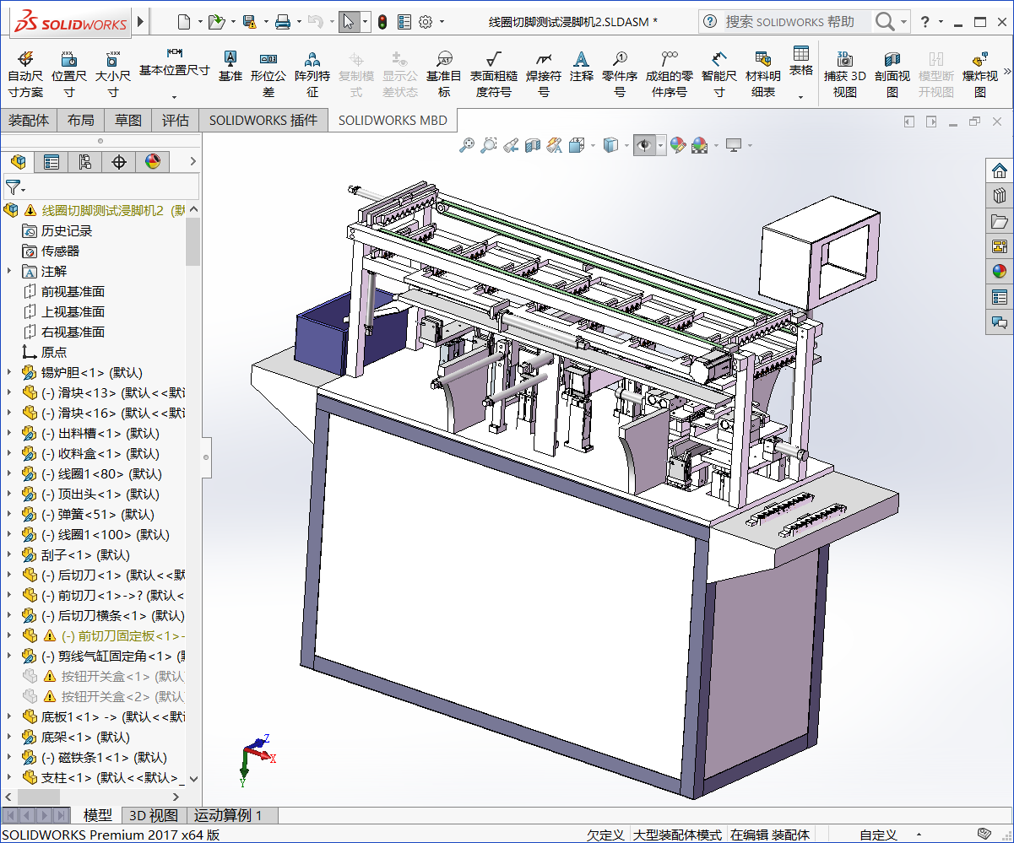Open the Save button dropdown arrow
1014x843 pixels.
tap(266, 22)
